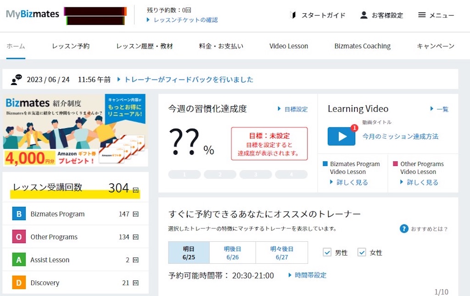The height and width of the screenshot is (296, 470).
Task: Click the green A Assist Lesson icon
Action: tap(19, 260)
